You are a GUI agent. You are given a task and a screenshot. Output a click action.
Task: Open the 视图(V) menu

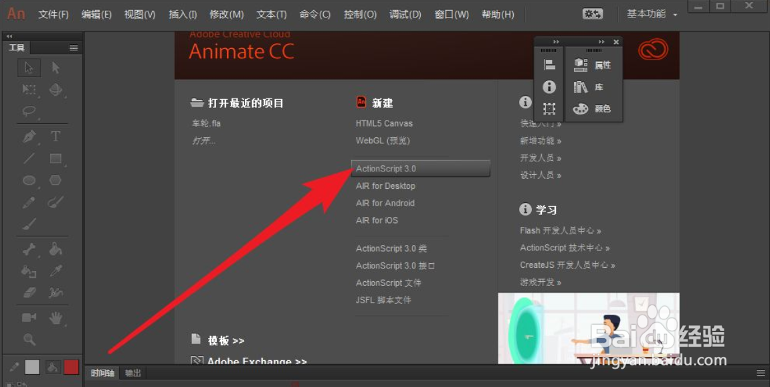[139, 14]
